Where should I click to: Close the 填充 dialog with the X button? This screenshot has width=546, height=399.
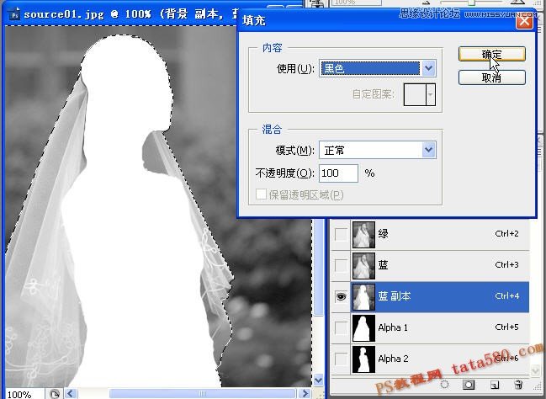[x=524, y=22]
